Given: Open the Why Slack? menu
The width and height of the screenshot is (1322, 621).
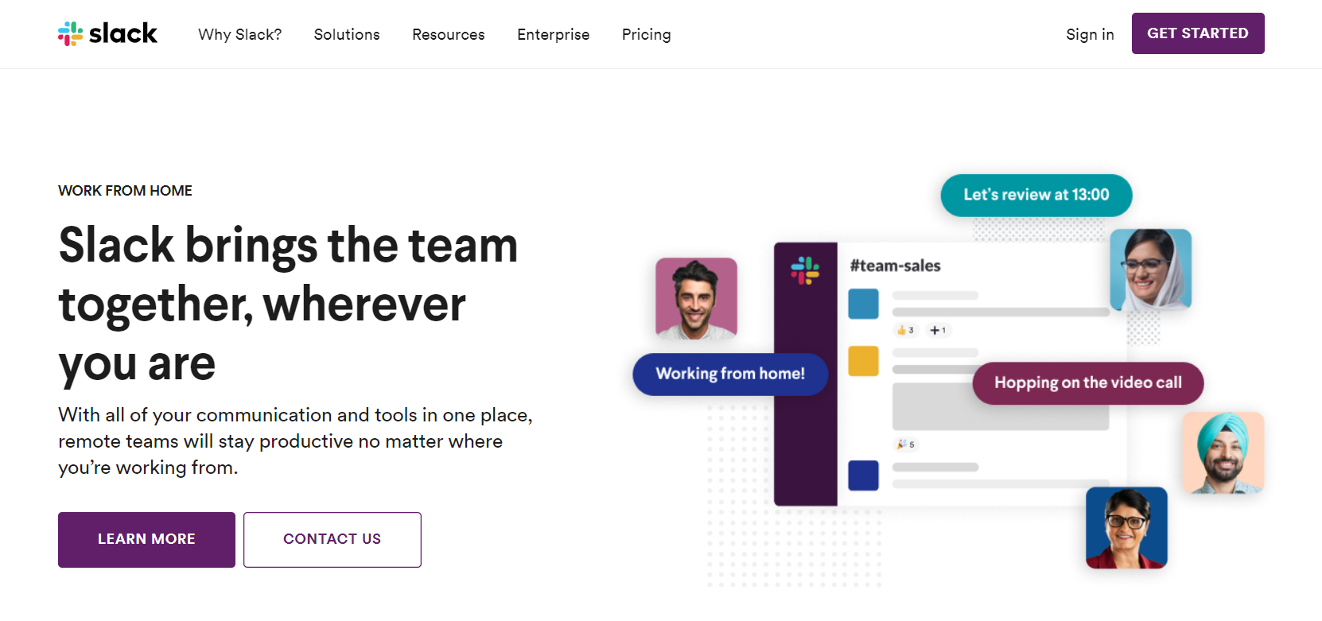Looking at the screenshot, I should coord(240,34).
